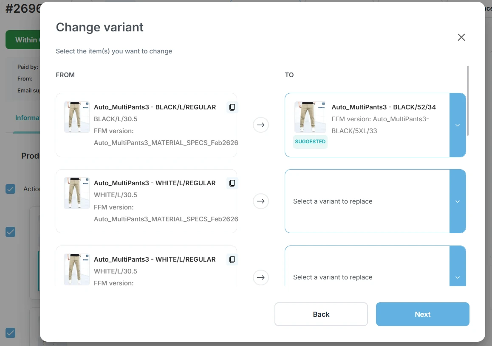Click arrow icon in second WHITE row
The height and width of the screenshot is (346, 492).
tap(261, 201)
